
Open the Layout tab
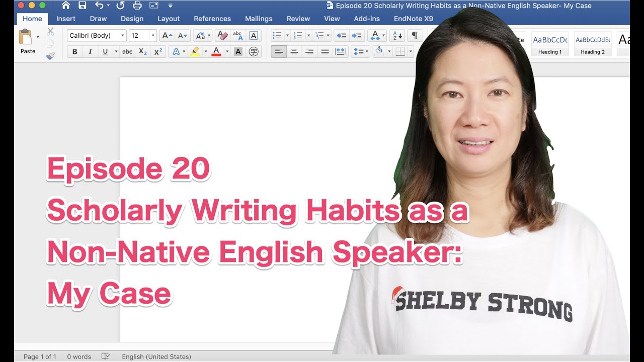tap(169, 19)
